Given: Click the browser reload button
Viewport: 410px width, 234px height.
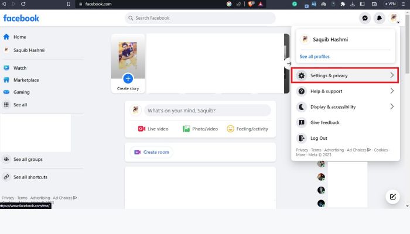Looking at the screenshot, I should pos(23,4).
